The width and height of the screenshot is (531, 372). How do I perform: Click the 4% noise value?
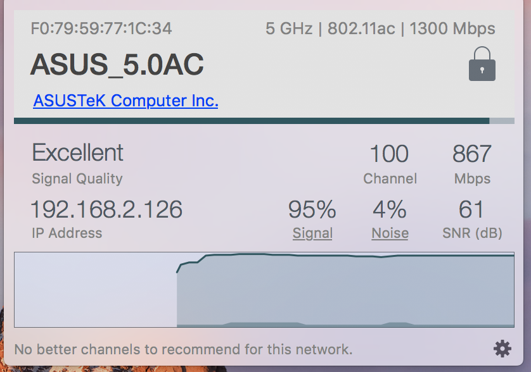[390, 209]
